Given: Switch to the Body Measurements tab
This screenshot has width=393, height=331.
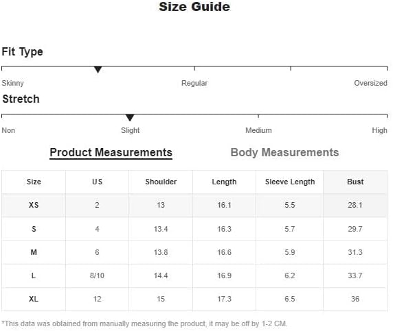Looking at the screenshot, I should [x=284, y=153].
